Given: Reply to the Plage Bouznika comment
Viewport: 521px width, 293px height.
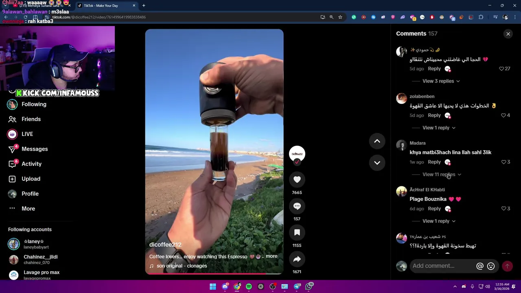Looking at the screenshot, I should pyautogui.click(x=434, y=209).
